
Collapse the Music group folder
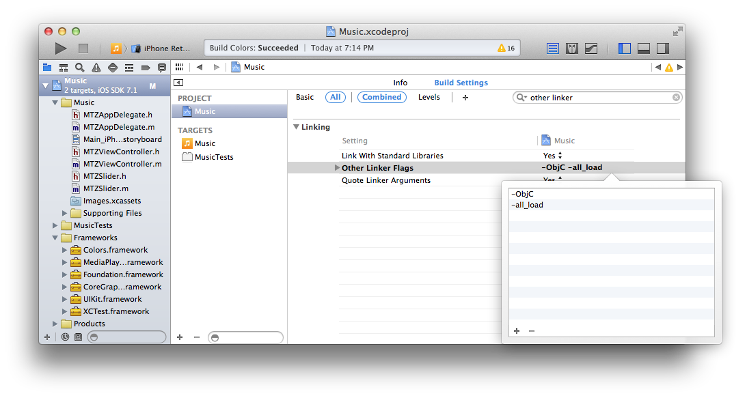coord(55,103)
